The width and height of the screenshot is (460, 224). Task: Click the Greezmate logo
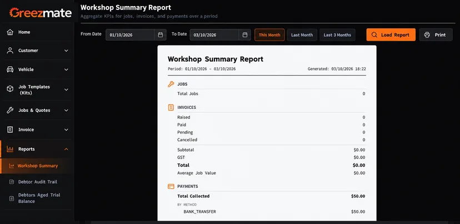click(41, 13)
